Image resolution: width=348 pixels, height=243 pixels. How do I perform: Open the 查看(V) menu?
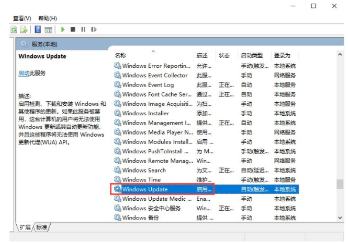point(22,18)
